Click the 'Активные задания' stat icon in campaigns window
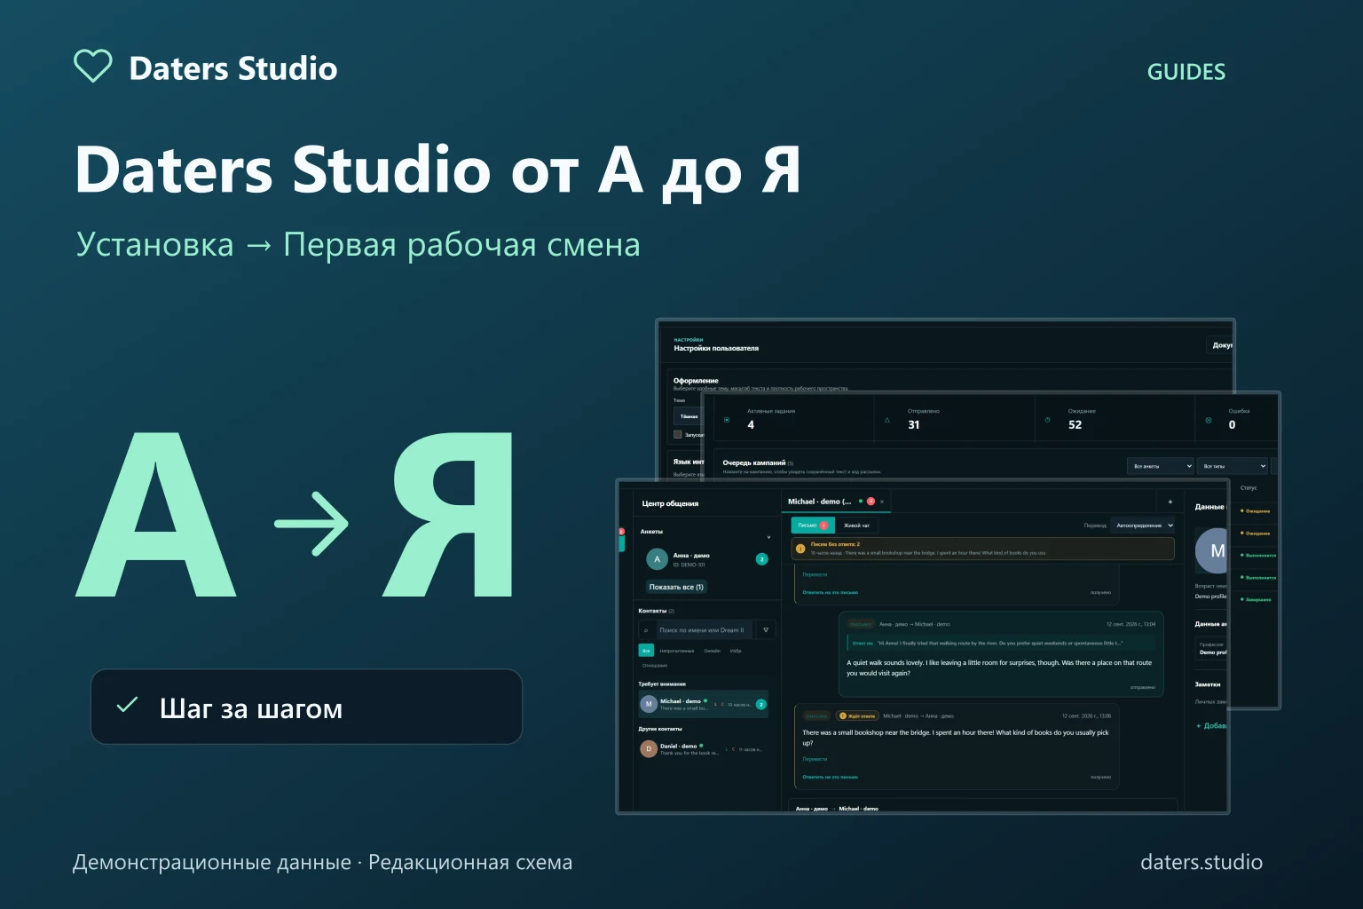The image size is (1363, 909). [x=727, y=420]
